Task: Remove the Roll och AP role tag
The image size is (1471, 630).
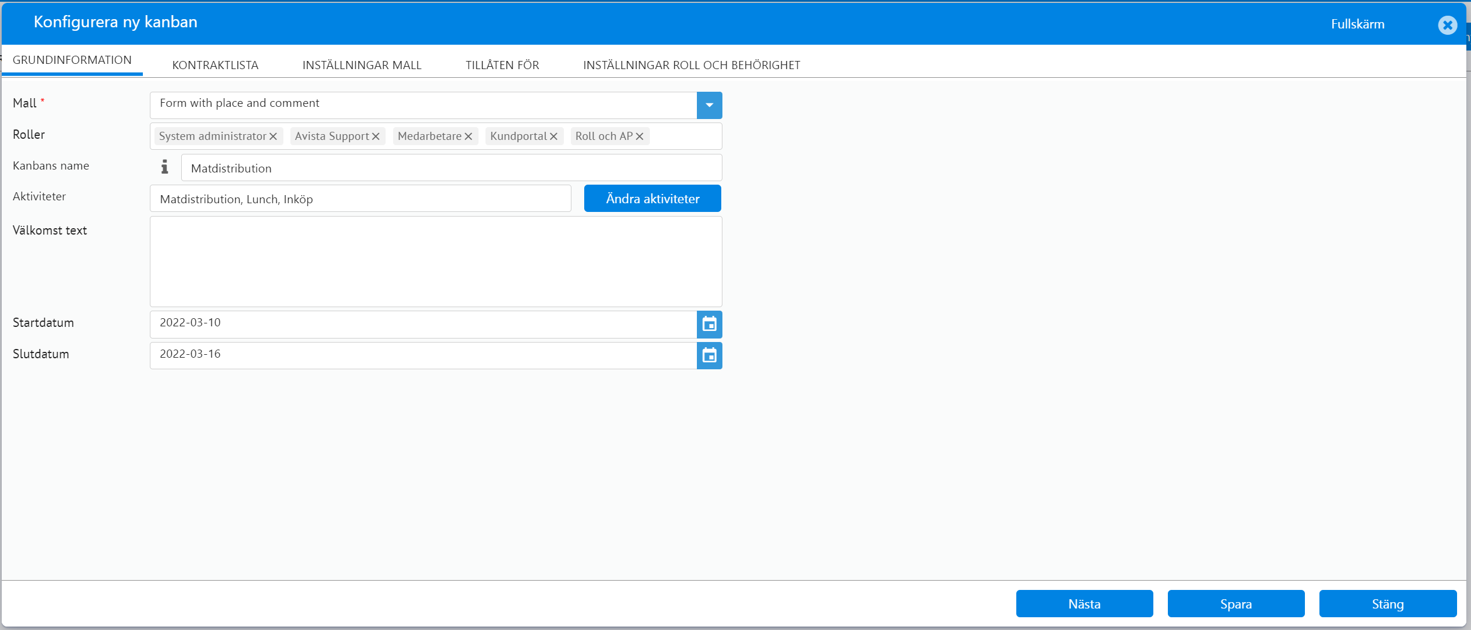Action: [639, 136]
